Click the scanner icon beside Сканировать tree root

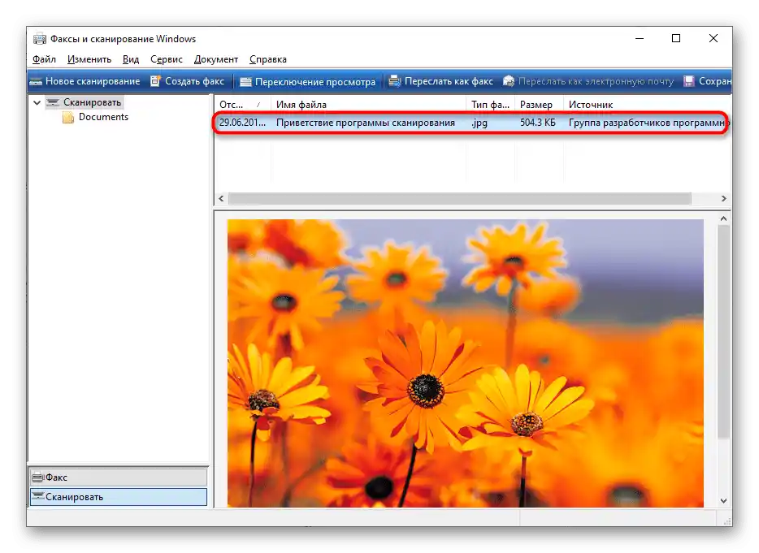52,102
